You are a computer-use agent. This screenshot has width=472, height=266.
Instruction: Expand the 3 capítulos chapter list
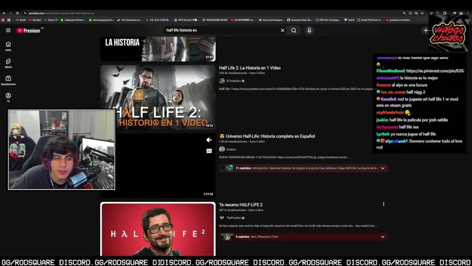tap(382, 237)
